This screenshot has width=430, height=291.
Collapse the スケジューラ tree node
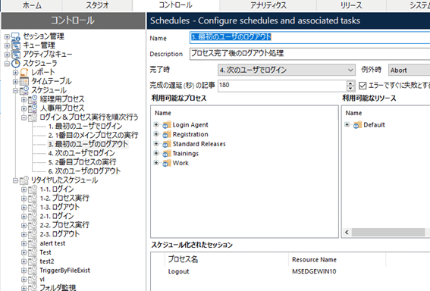[x=7, y=64]
